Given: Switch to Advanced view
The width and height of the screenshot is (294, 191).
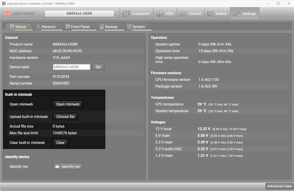Looking at the screenshot, I should (279, 186).
